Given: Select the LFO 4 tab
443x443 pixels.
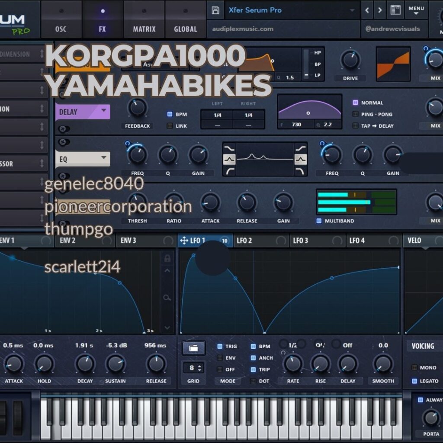Looking at the screenshot, I should tap(374, 241).
